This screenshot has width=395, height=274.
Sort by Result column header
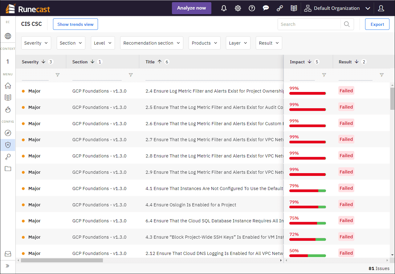tap(345, 62)
